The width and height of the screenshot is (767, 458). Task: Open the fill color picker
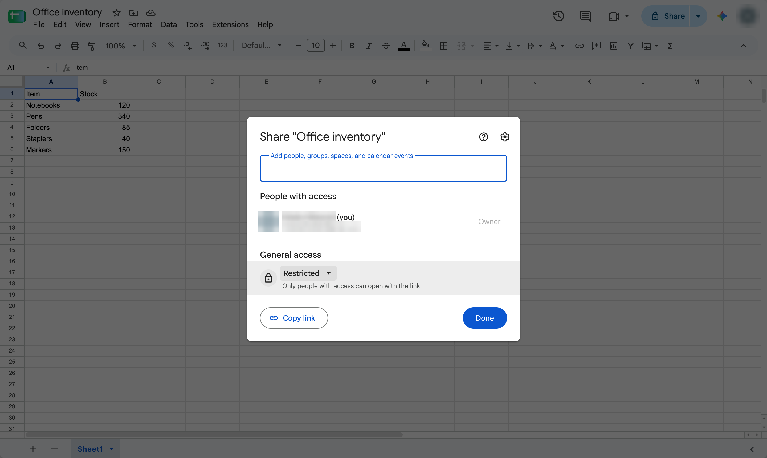point(426,45)
